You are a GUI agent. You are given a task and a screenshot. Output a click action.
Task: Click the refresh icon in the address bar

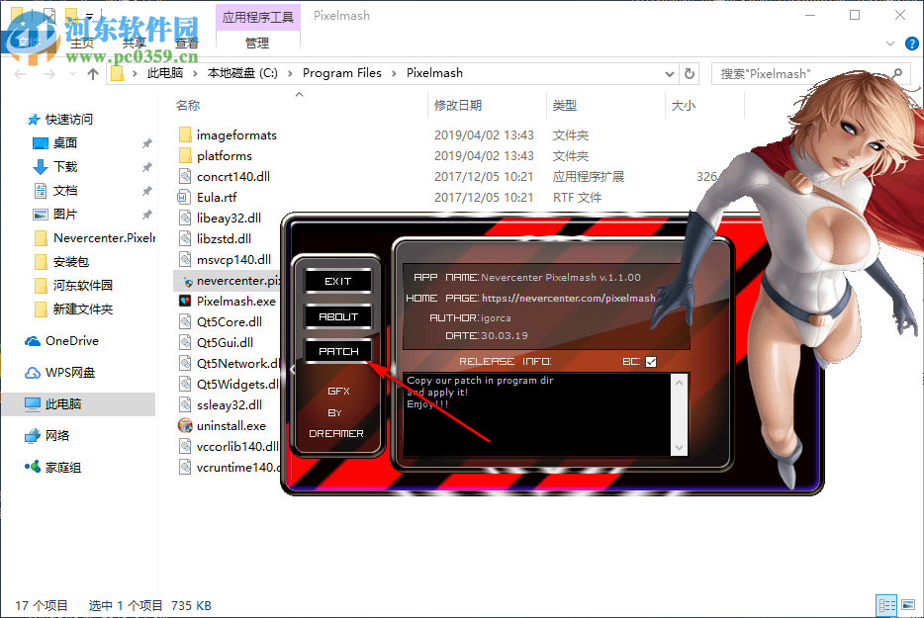coord(689,72)
